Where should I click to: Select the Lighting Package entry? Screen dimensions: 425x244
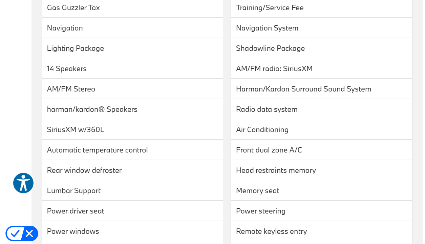[x=76, y=48]
